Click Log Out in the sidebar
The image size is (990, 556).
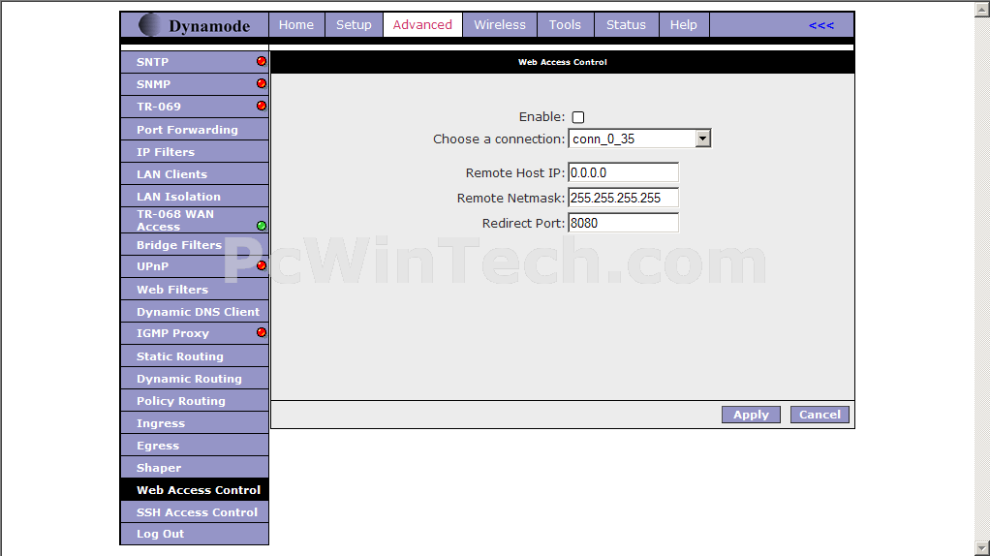pos(195,534)
